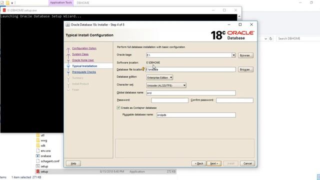Click the installer title bar Java icon
Screen dimensions: 320x180
[x=67, y=24]
